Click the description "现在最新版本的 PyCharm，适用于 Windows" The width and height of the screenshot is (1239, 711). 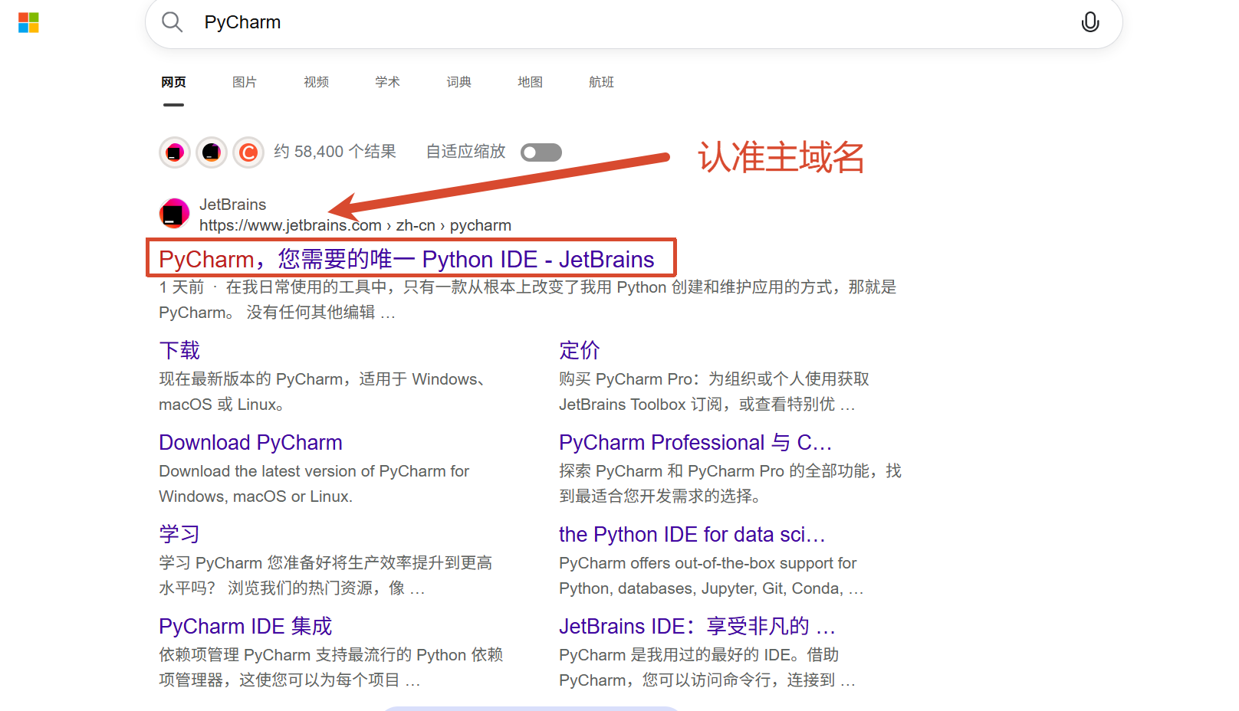[x=322, y=392]
